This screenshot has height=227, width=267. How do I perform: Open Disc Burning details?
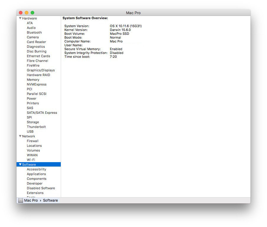click(37, 51)
